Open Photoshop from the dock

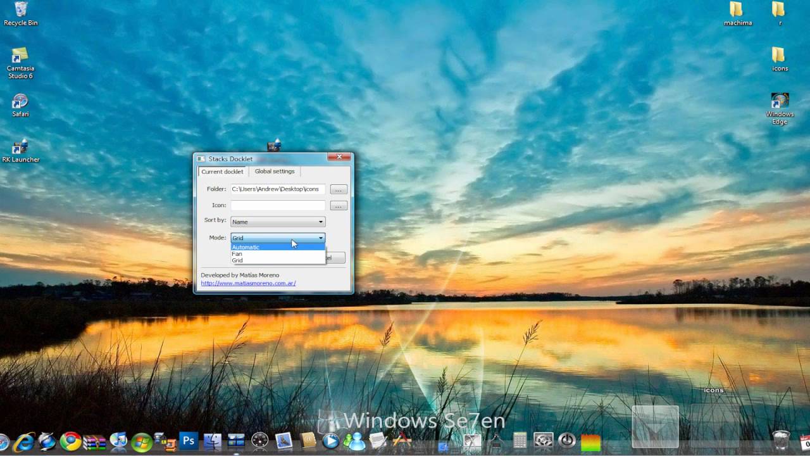188,441
